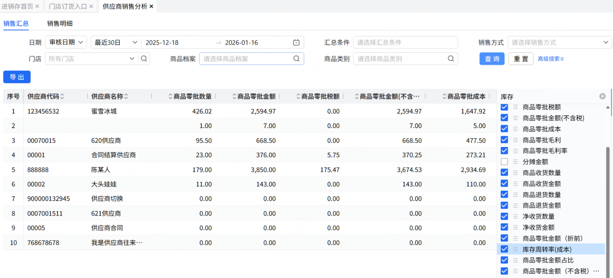
Task: Uncheck the 库存周转率(成本) checkbox
Action: pos(504,249)
